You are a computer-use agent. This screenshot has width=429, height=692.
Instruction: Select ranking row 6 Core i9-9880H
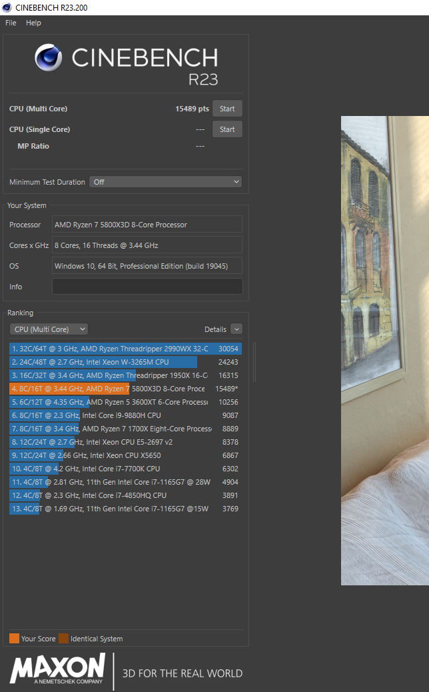tap(125, 415)
